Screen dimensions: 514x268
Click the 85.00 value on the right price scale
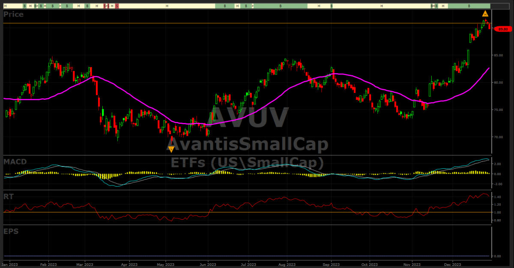[x=498, y=55]
